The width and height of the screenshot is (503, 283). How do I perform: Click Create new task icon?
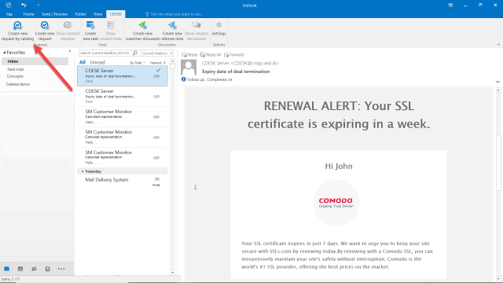[x=90, y=25]
